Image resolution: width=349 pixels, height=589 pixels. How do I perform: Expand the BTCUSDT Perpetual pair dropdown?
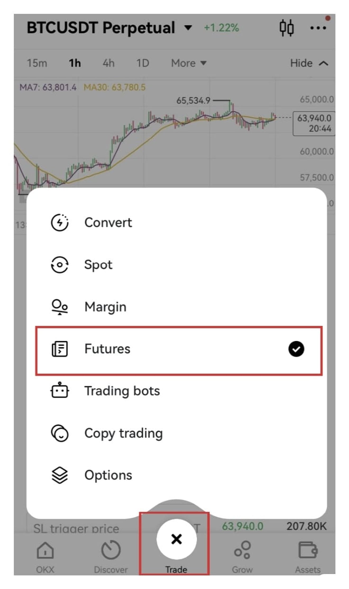pos(188,27)
